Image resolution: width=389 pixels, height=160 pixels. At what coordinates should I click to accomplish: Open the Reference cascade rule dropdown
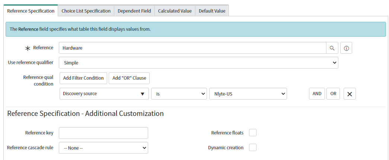[103, 148]
